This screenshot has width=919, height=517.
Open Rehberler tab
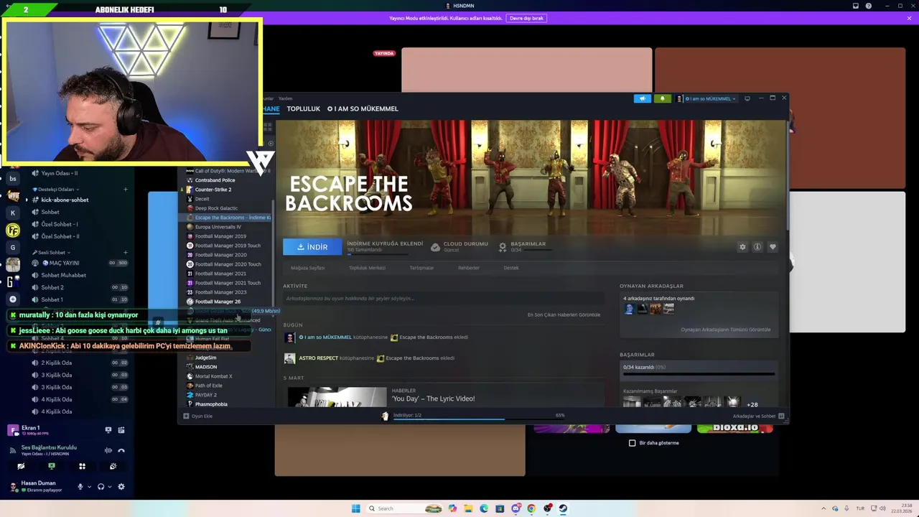point(469,268)
